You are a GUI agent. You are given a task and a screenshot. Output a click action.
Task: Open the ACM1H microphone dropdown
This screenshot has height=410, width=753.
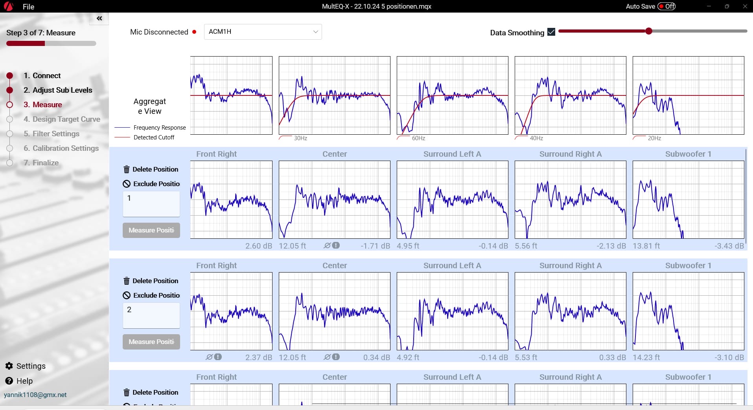coord(263,32)
